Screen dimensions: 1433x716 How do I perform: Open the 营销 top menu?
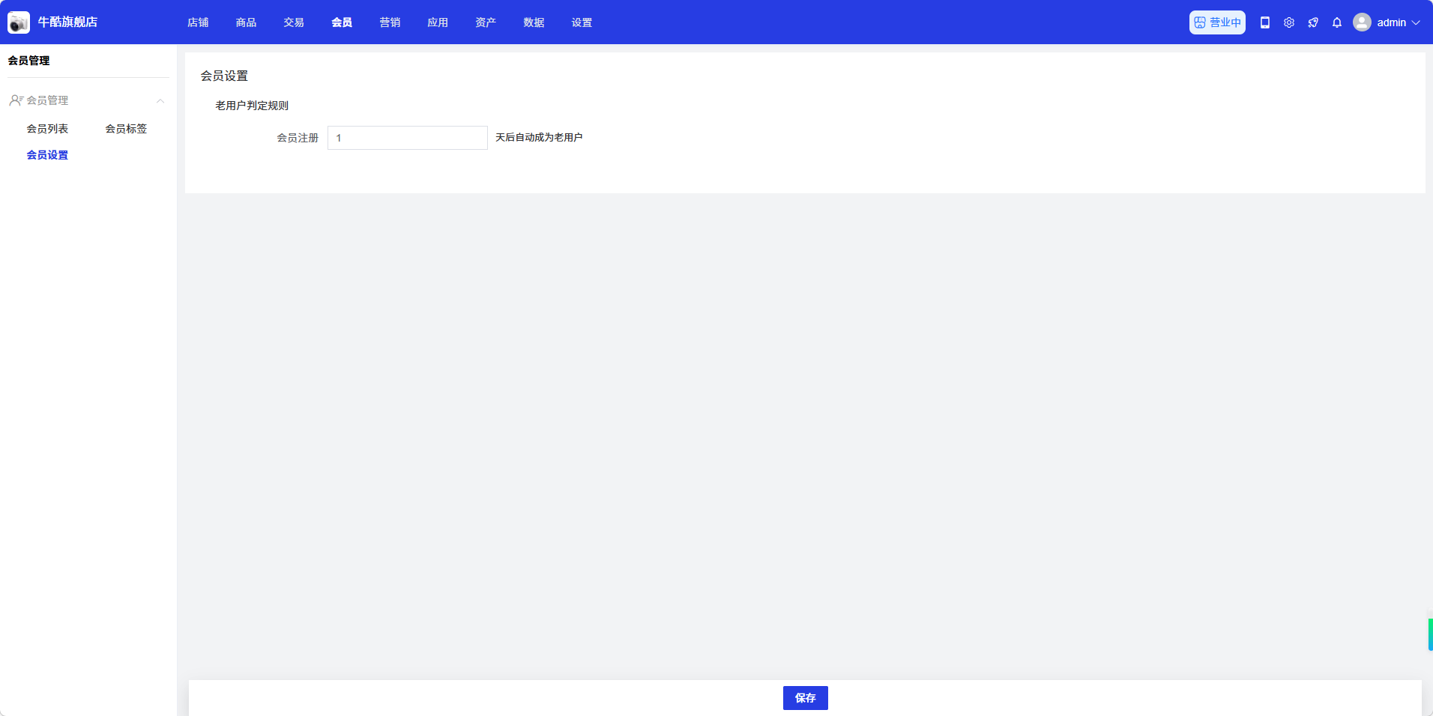pos(390,22)
